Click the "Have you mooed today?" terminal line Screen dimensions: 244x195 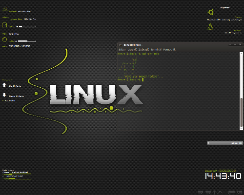pos(140,77)
